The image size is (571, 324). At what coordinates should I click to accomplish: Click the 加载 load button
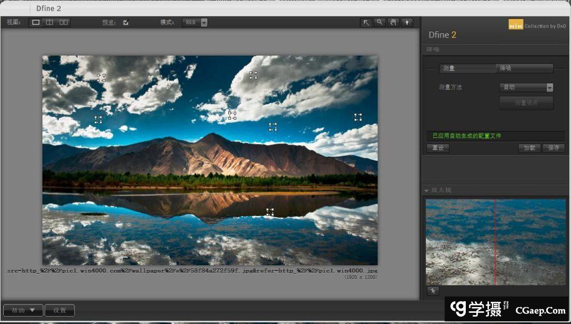[x=529, y=148]
